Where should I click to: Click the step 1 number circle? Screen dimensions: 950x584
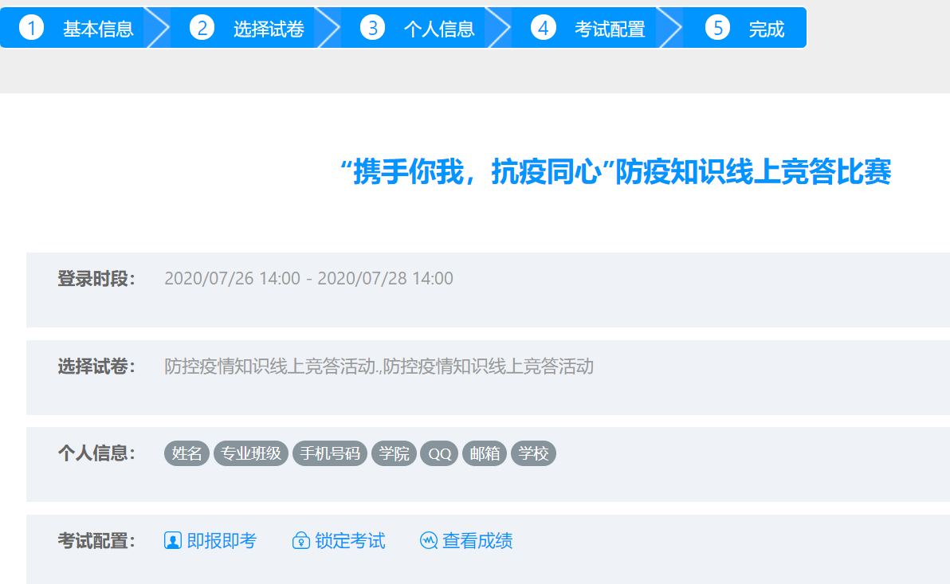[x=31, y=28]
